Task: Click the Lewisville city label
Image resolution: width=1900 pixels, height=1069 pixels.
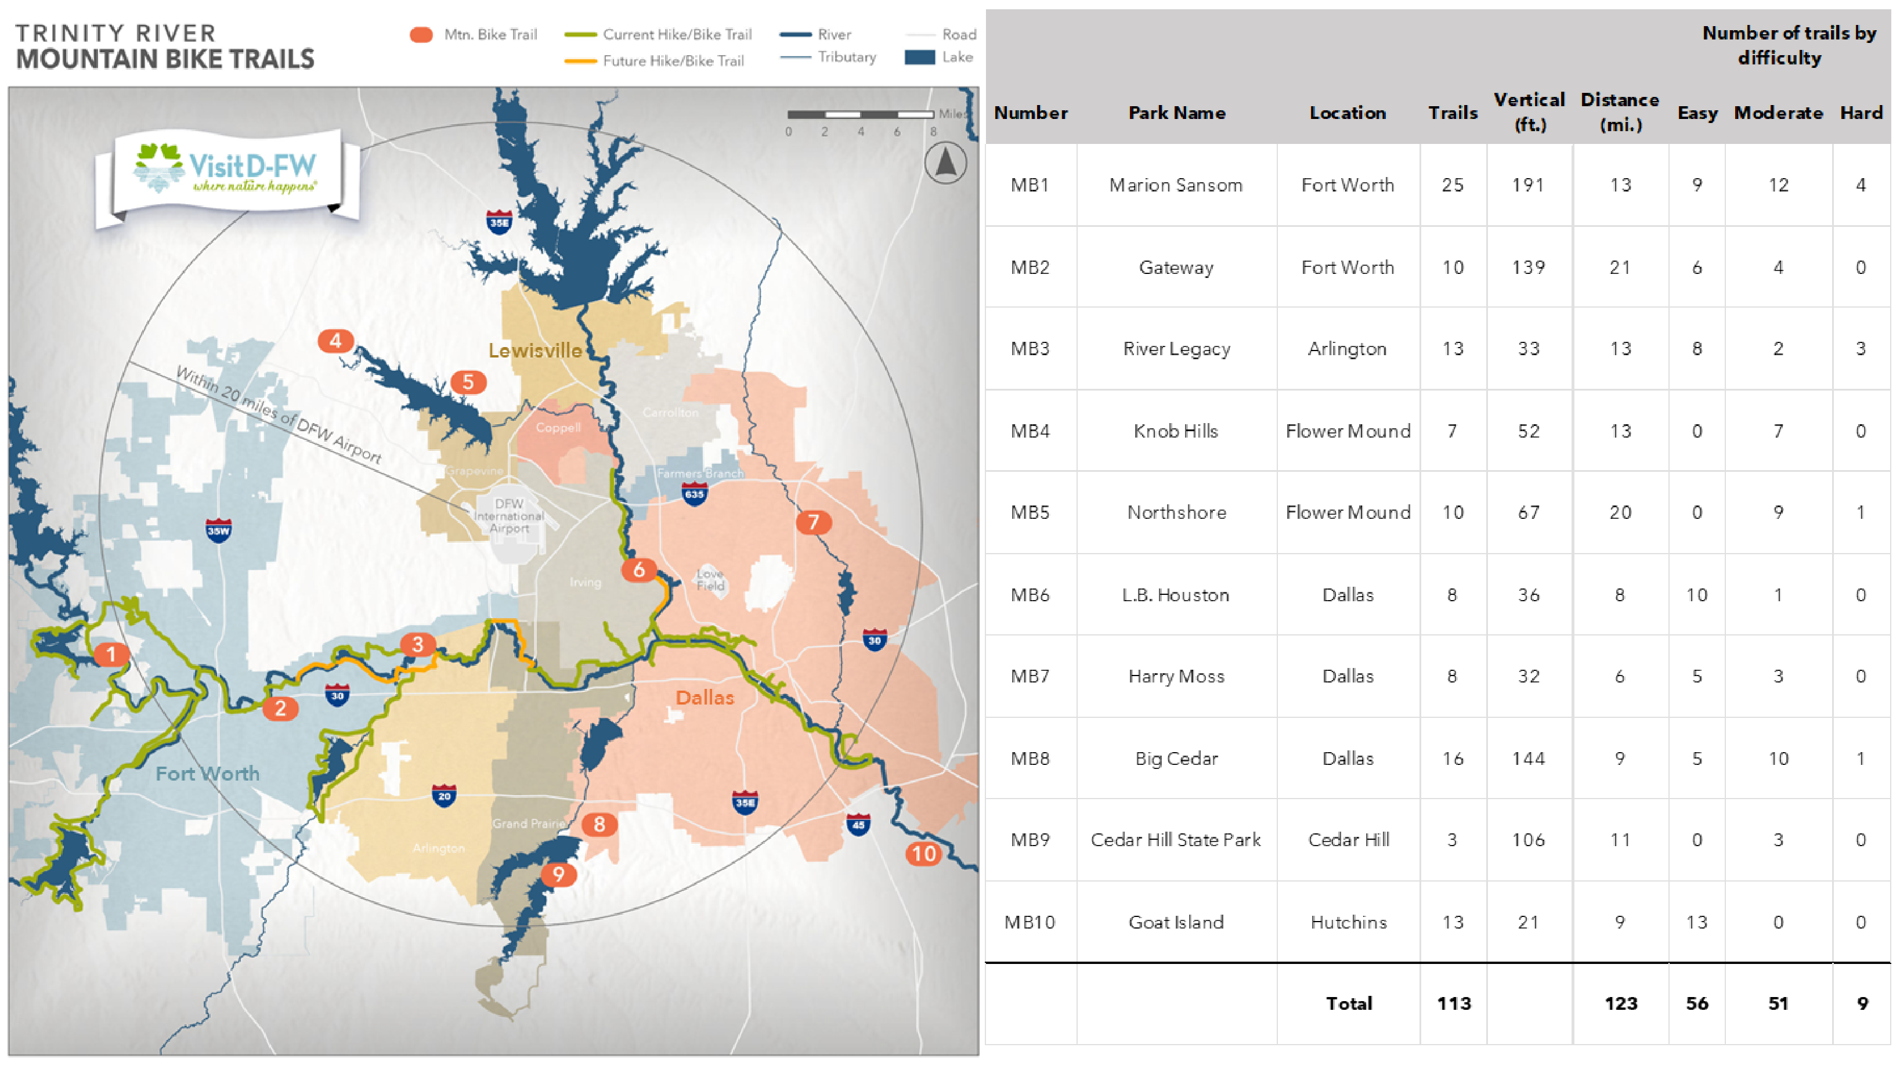Action: 536,351
